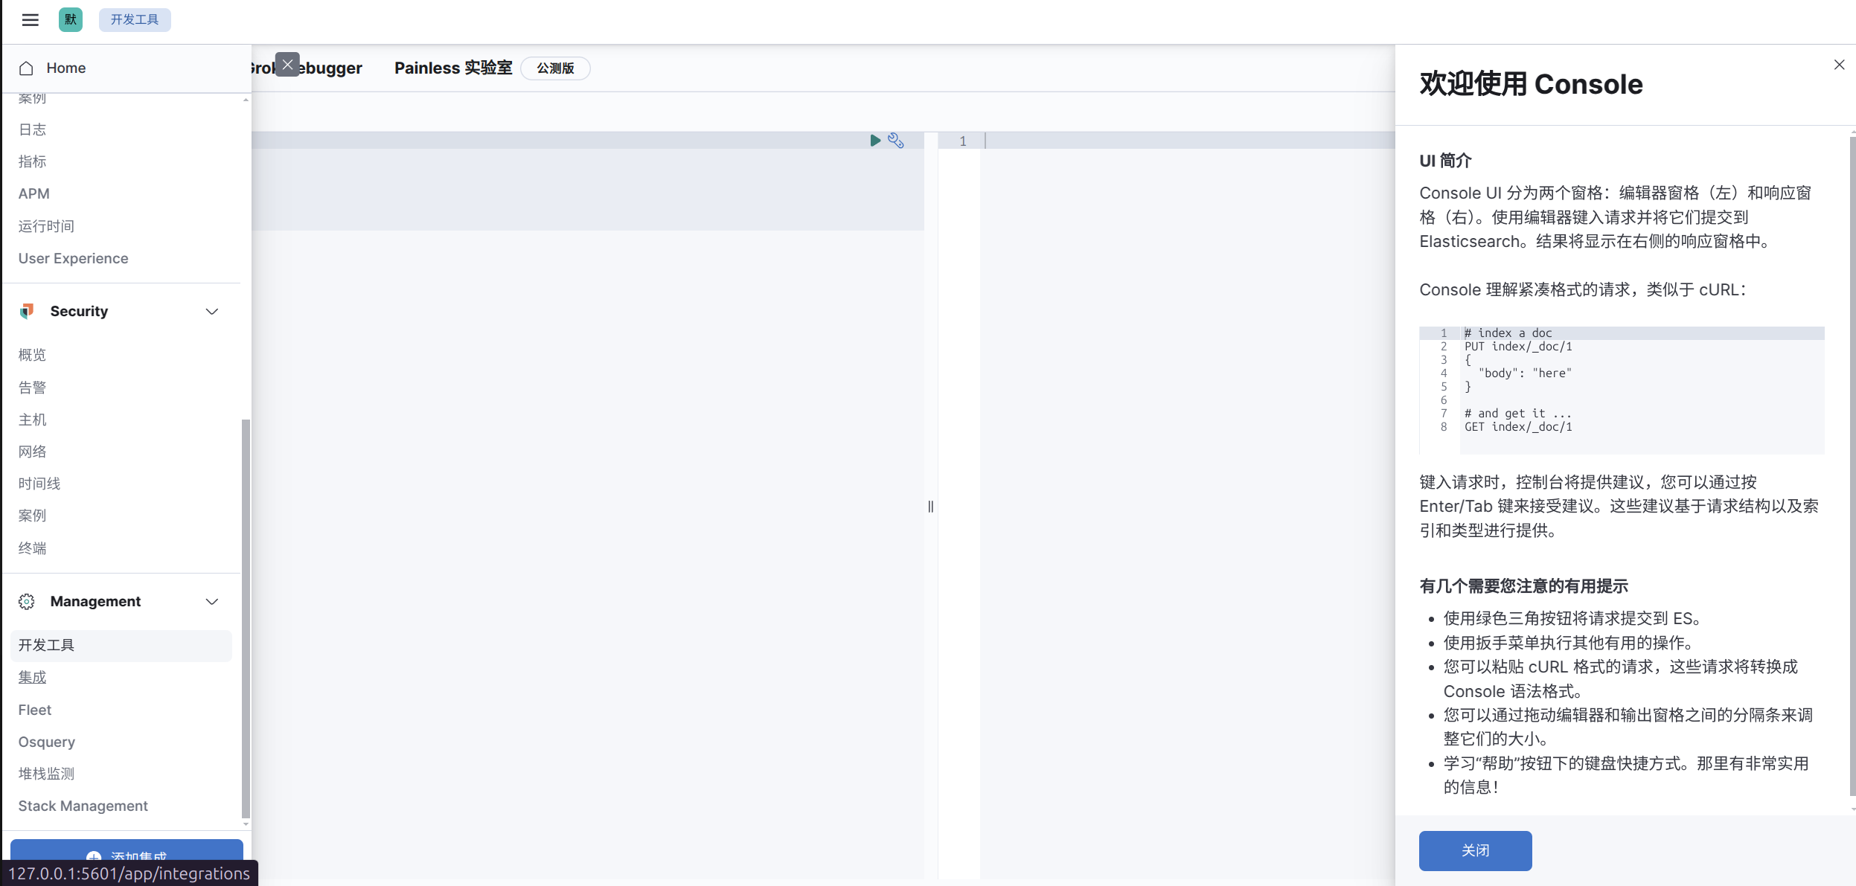Open the wrench actions menu

896,141
